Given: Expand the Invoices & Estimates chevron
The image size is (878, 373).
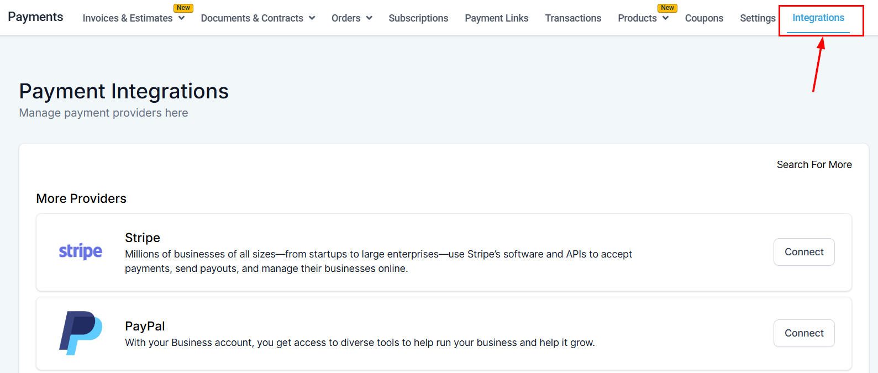Looking at the screenshot, I should point(181,18).
